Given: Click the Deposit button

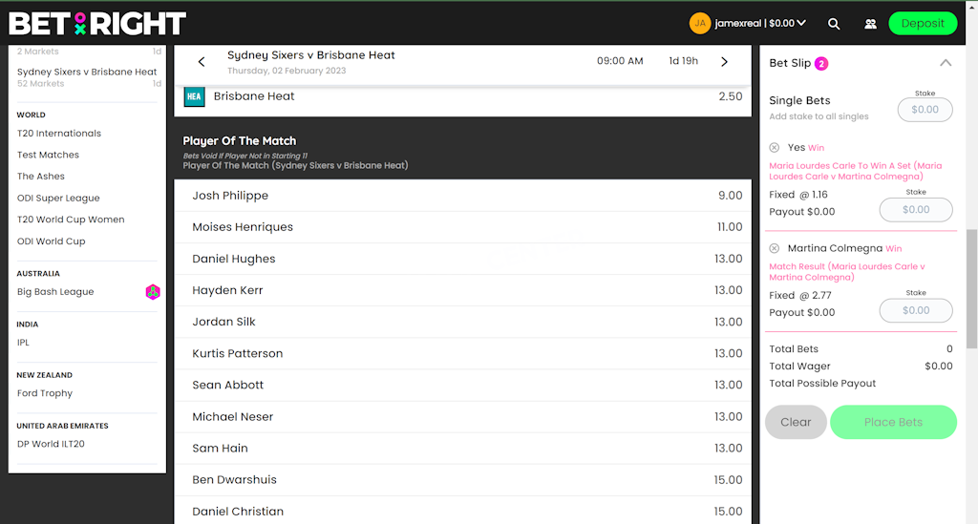Looking at the screenshot, I should click(x=923, y=23).
